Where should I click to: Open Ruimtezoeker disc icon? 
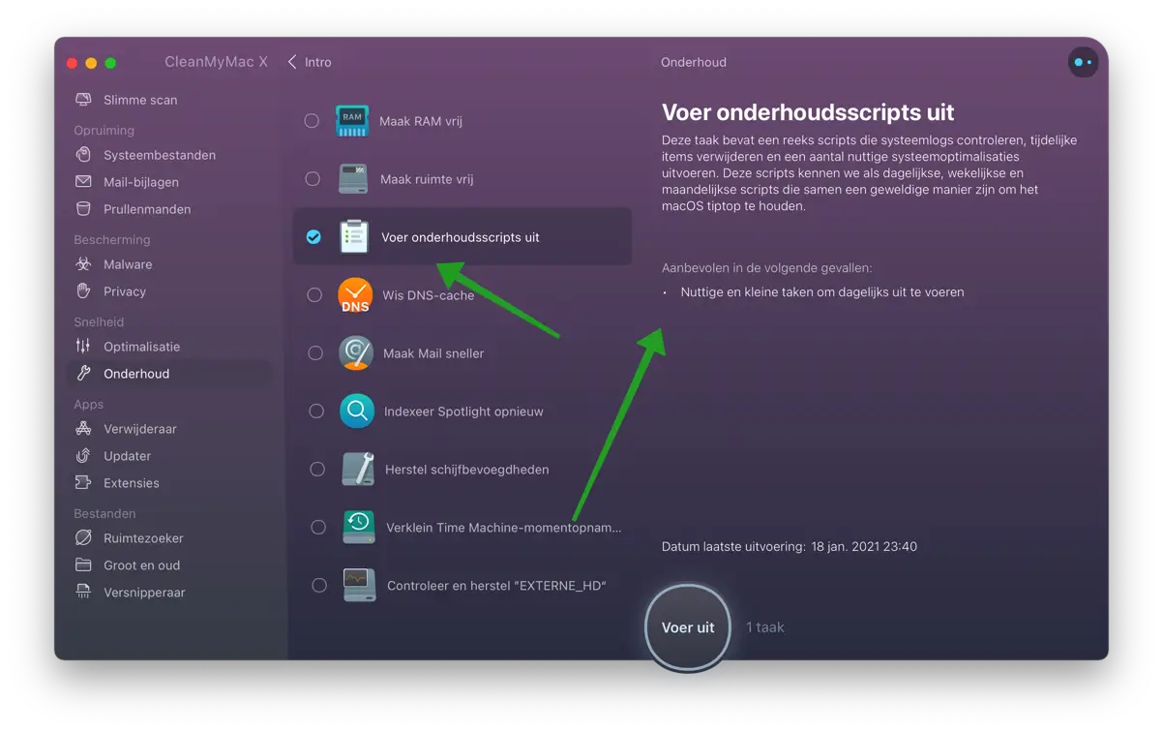click(84, 538)
